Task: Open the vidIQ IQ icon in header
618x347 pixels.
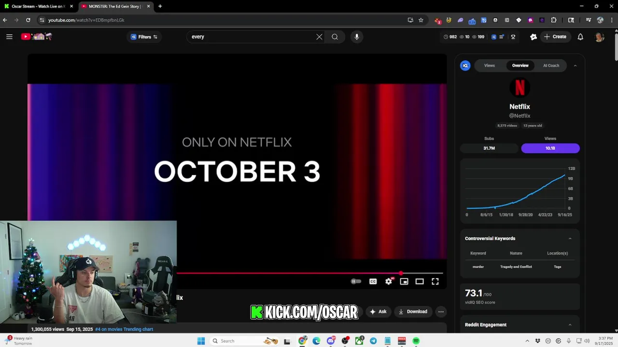Action: [x=494, y=37]
